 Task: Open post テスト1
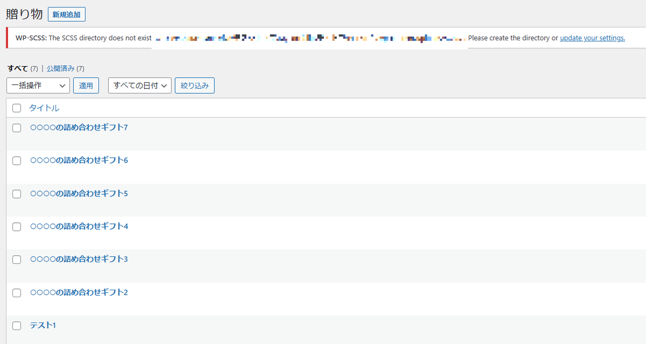point(43,325)
